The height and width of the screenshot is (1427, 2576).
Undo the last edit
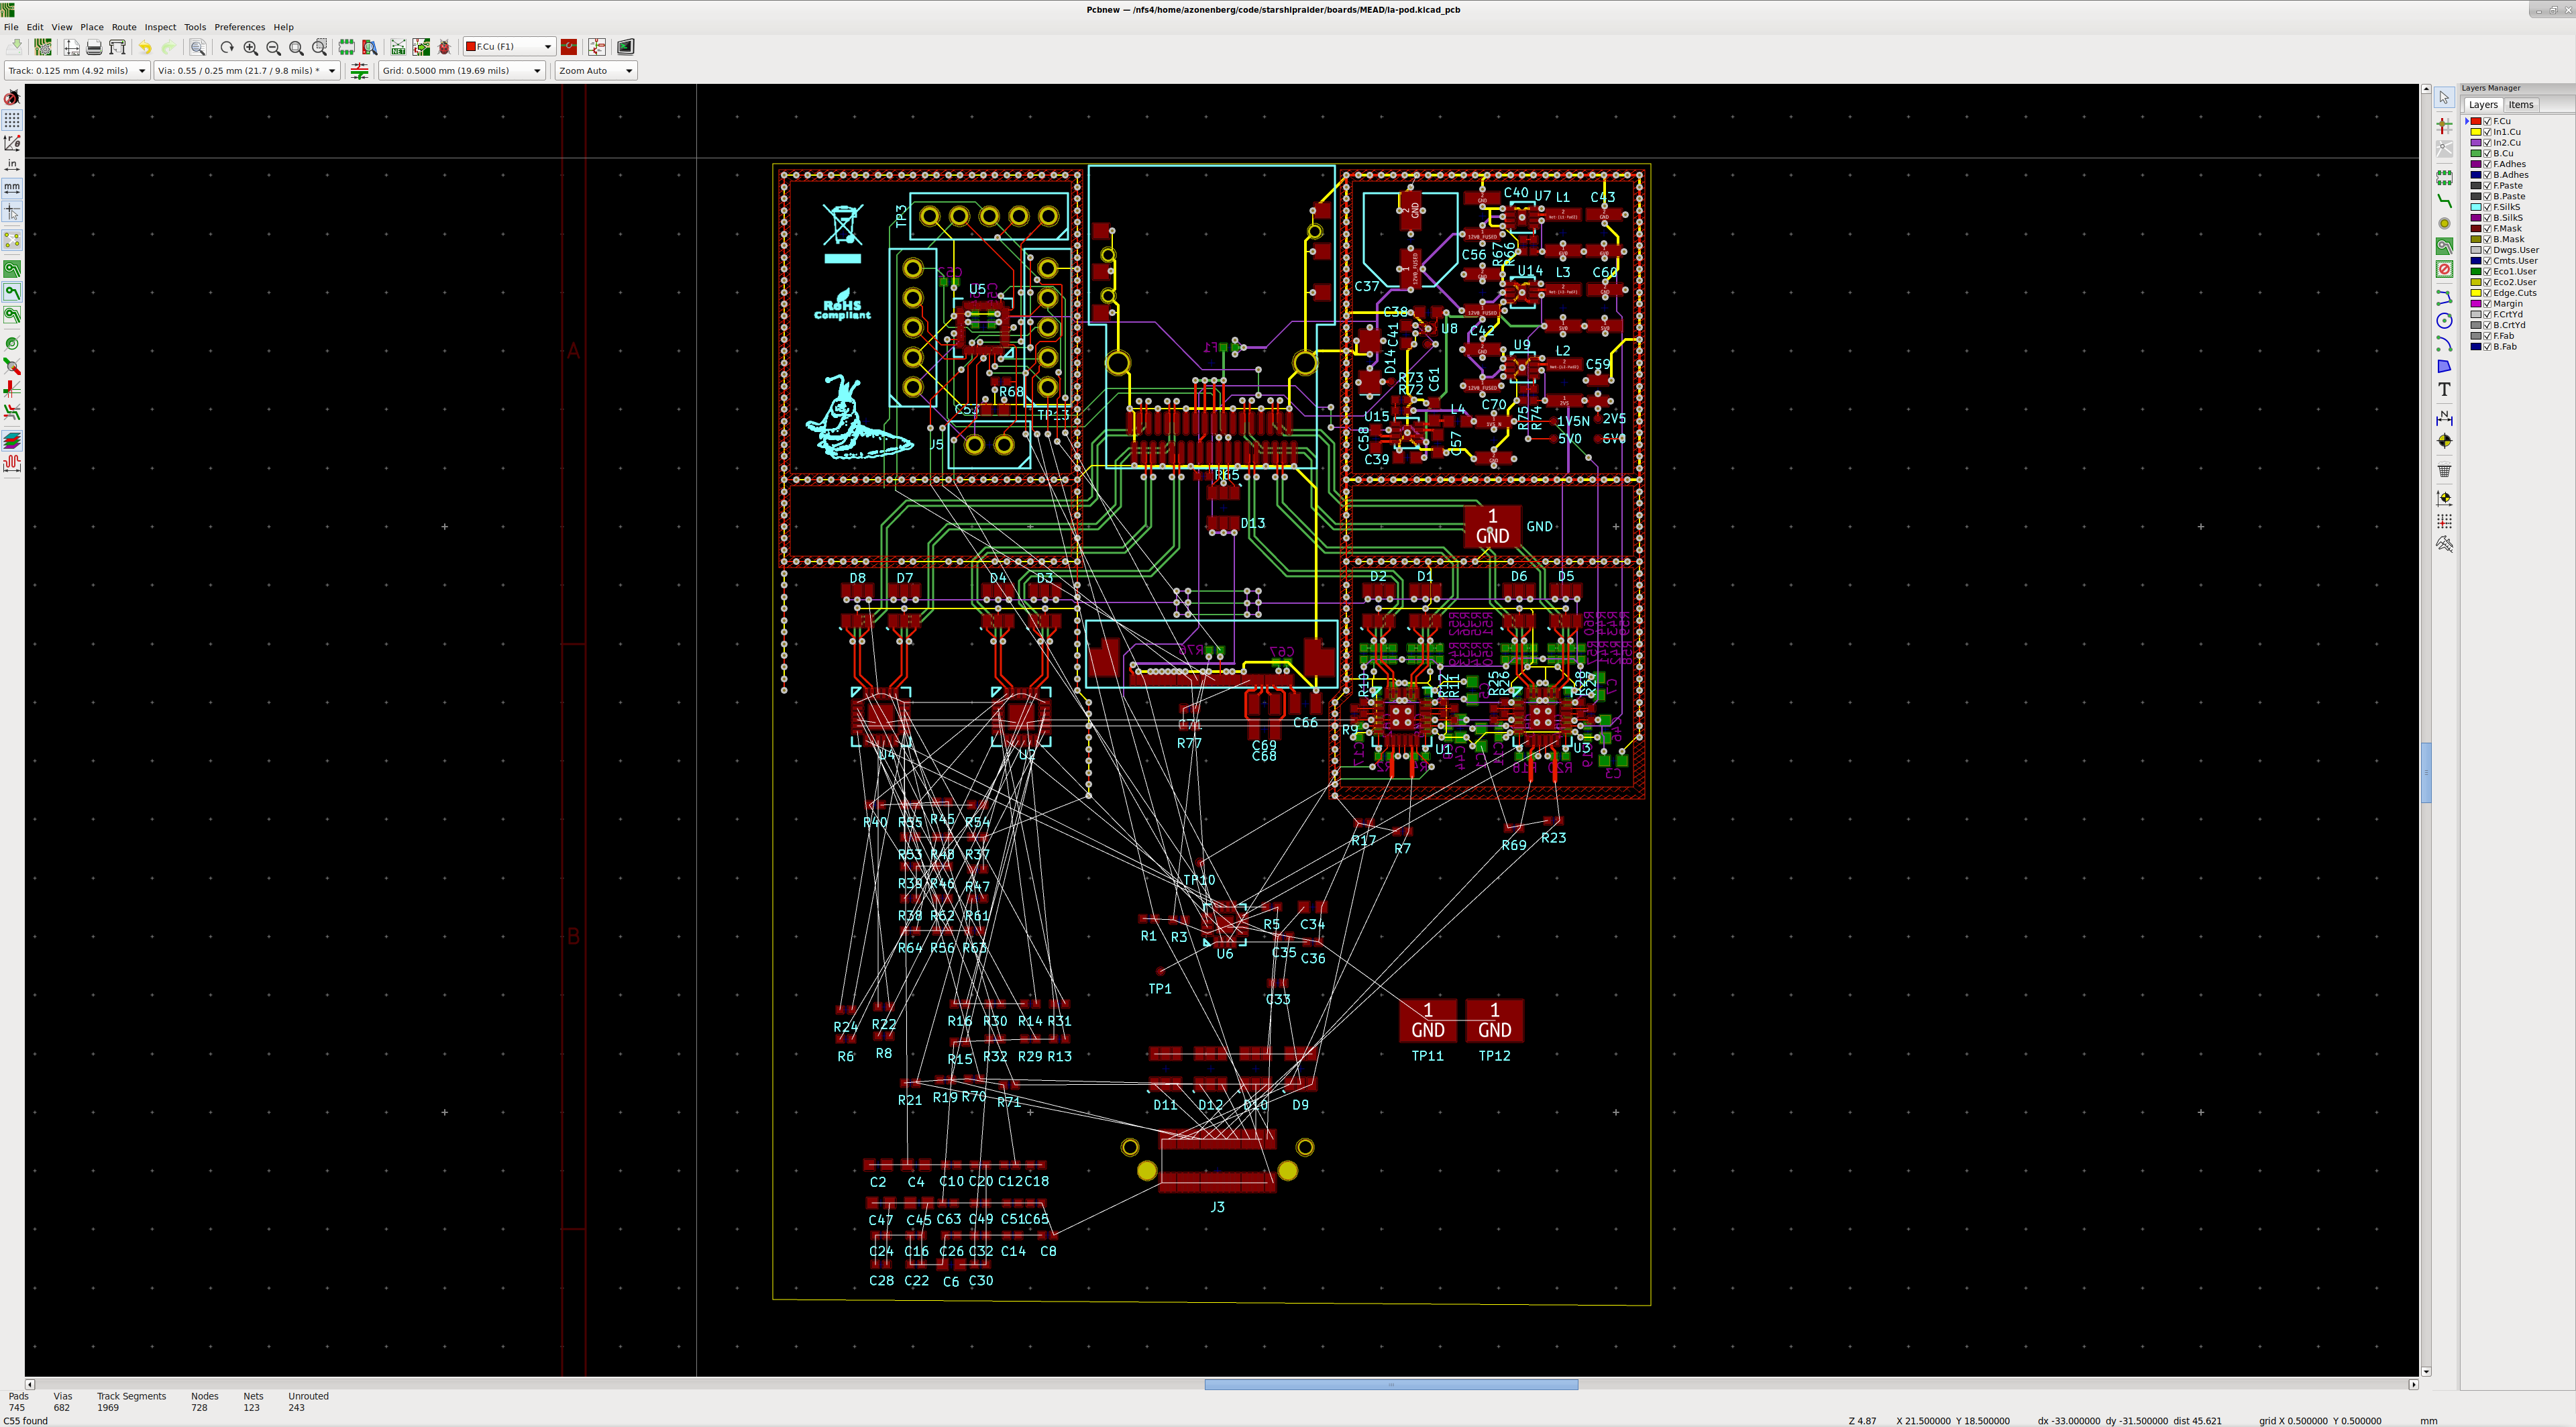(145, 47)
